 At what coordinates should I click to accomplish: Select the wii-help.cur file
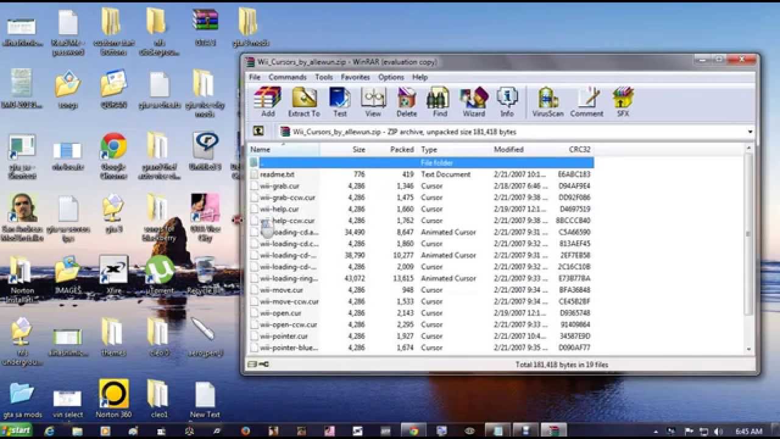pos(421,209)
